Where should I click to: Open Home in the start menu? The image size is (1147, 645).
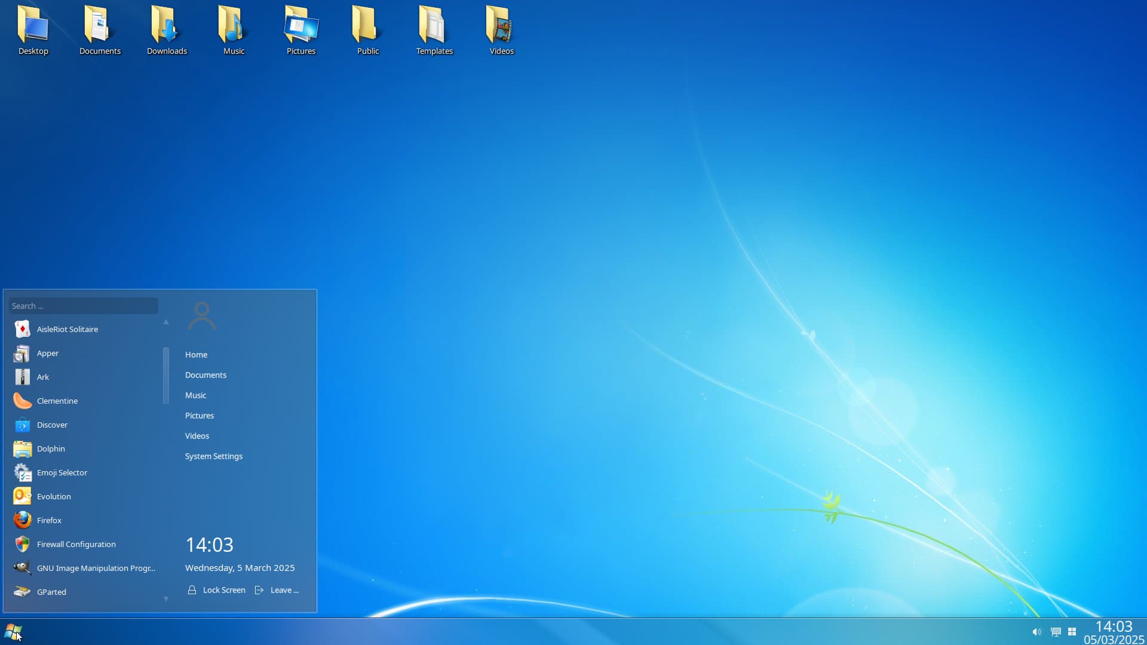pyautogui.click(x=196, y=355)
